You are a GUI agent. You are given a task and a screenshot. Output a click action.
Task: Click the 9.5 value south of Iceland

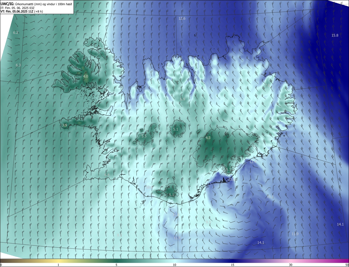(208, 222)
